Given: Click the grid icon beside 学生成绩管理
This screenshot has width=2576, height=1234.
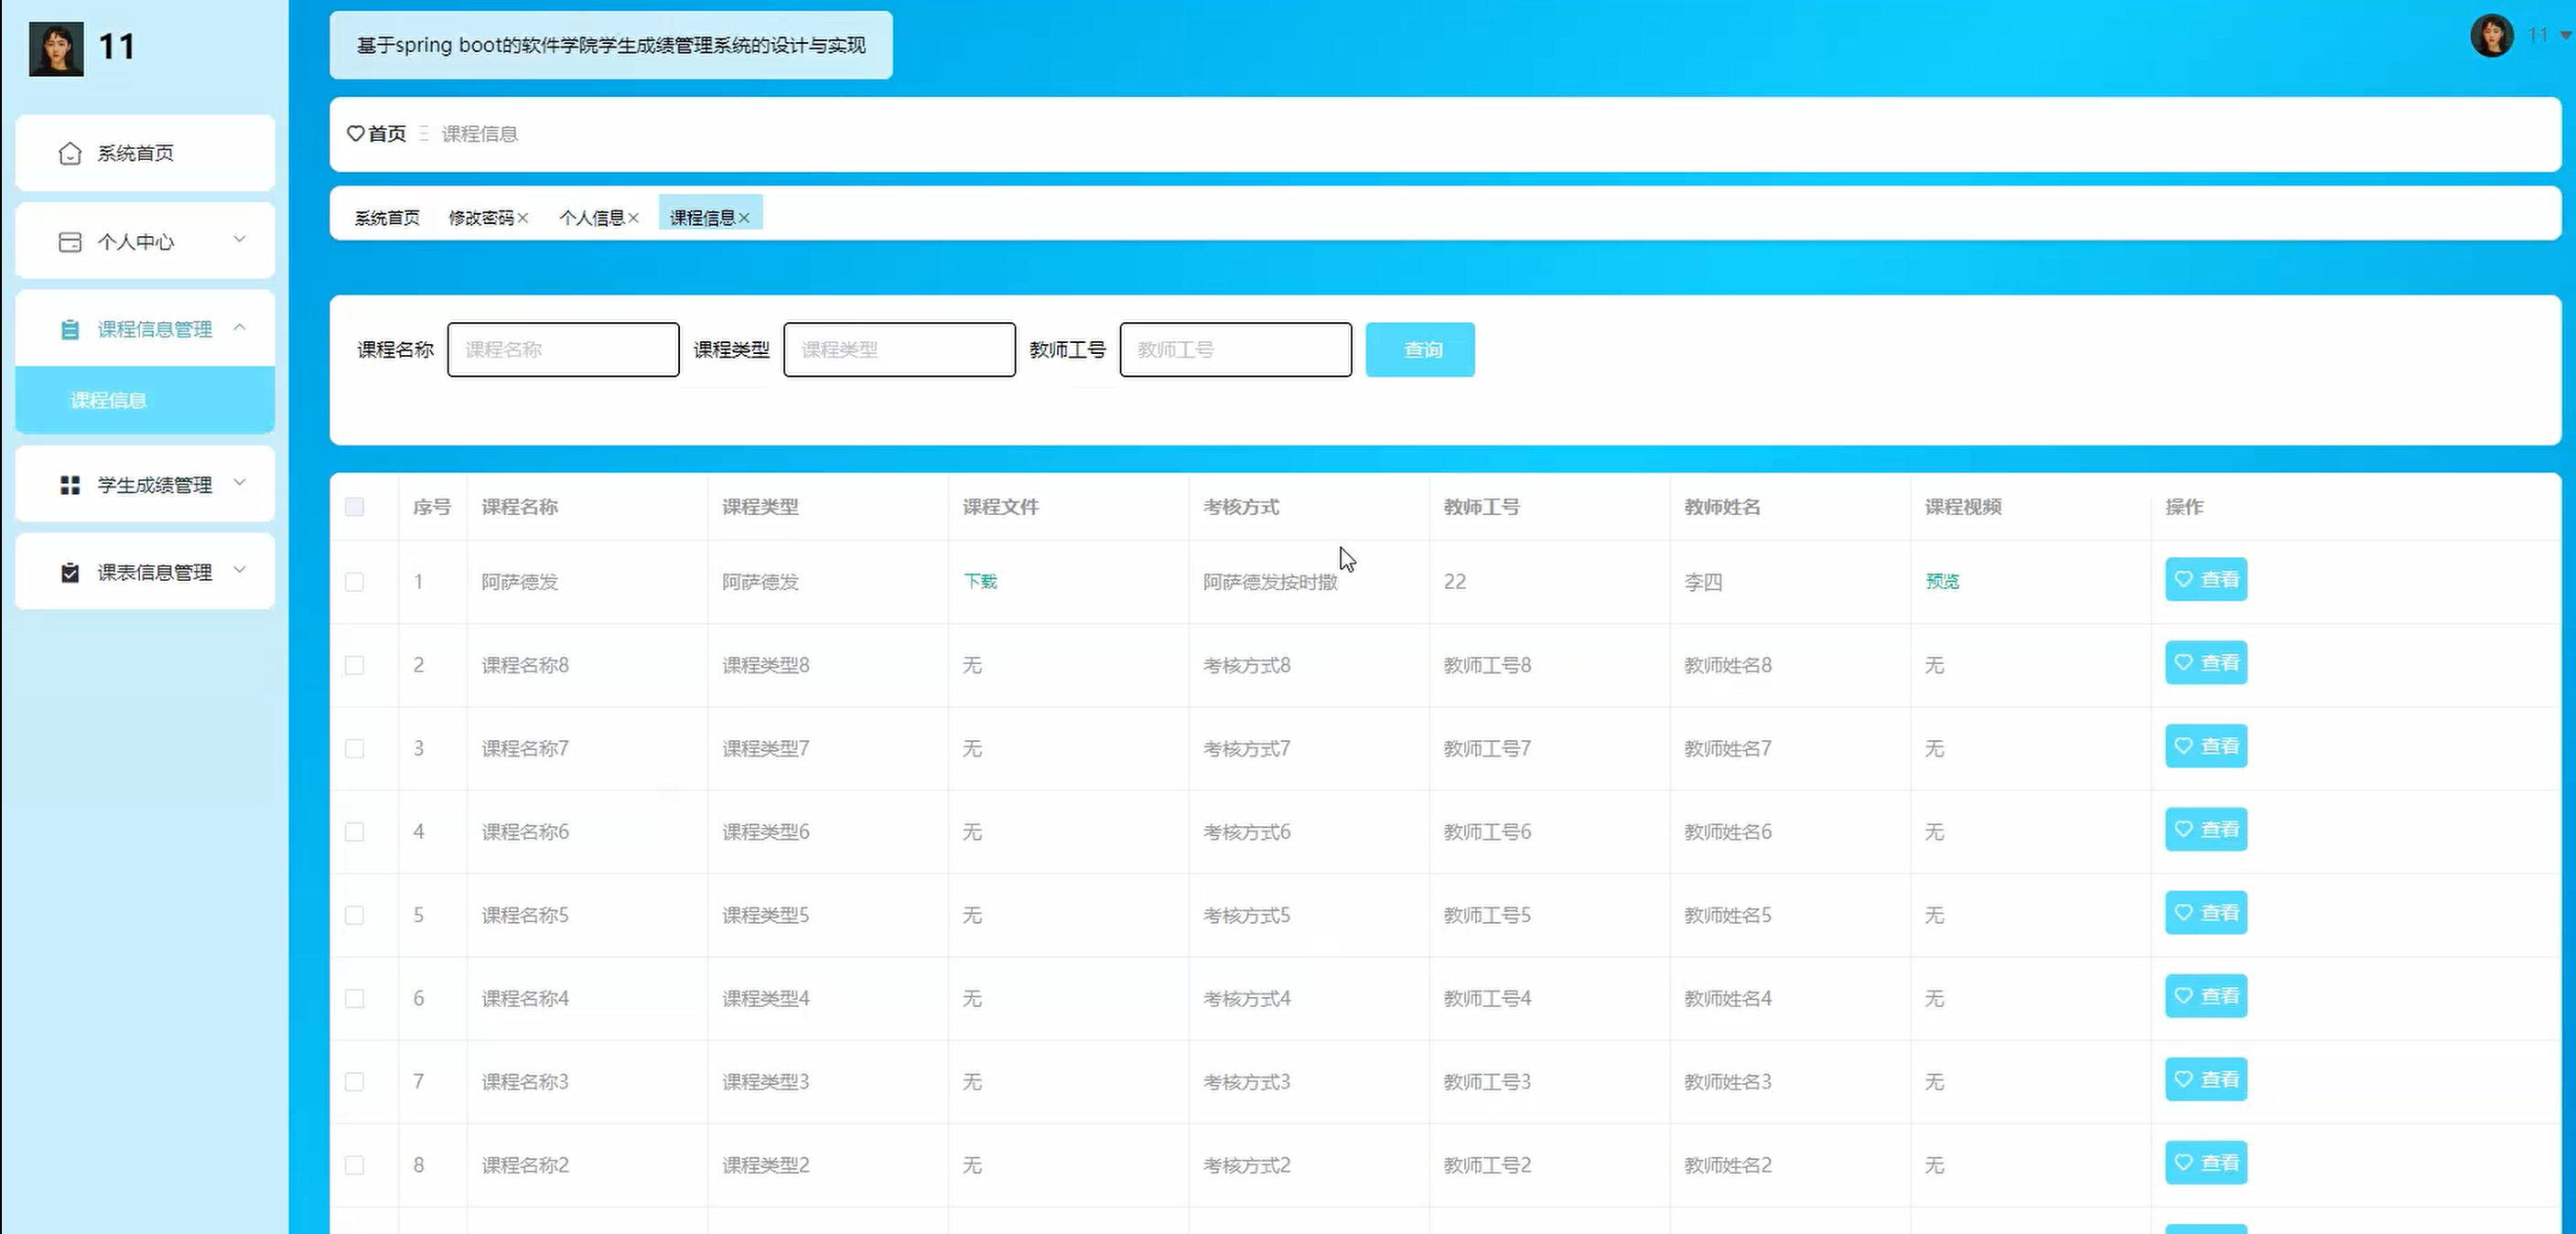Looking at the screenshot, I should click(x=70, y=485).
